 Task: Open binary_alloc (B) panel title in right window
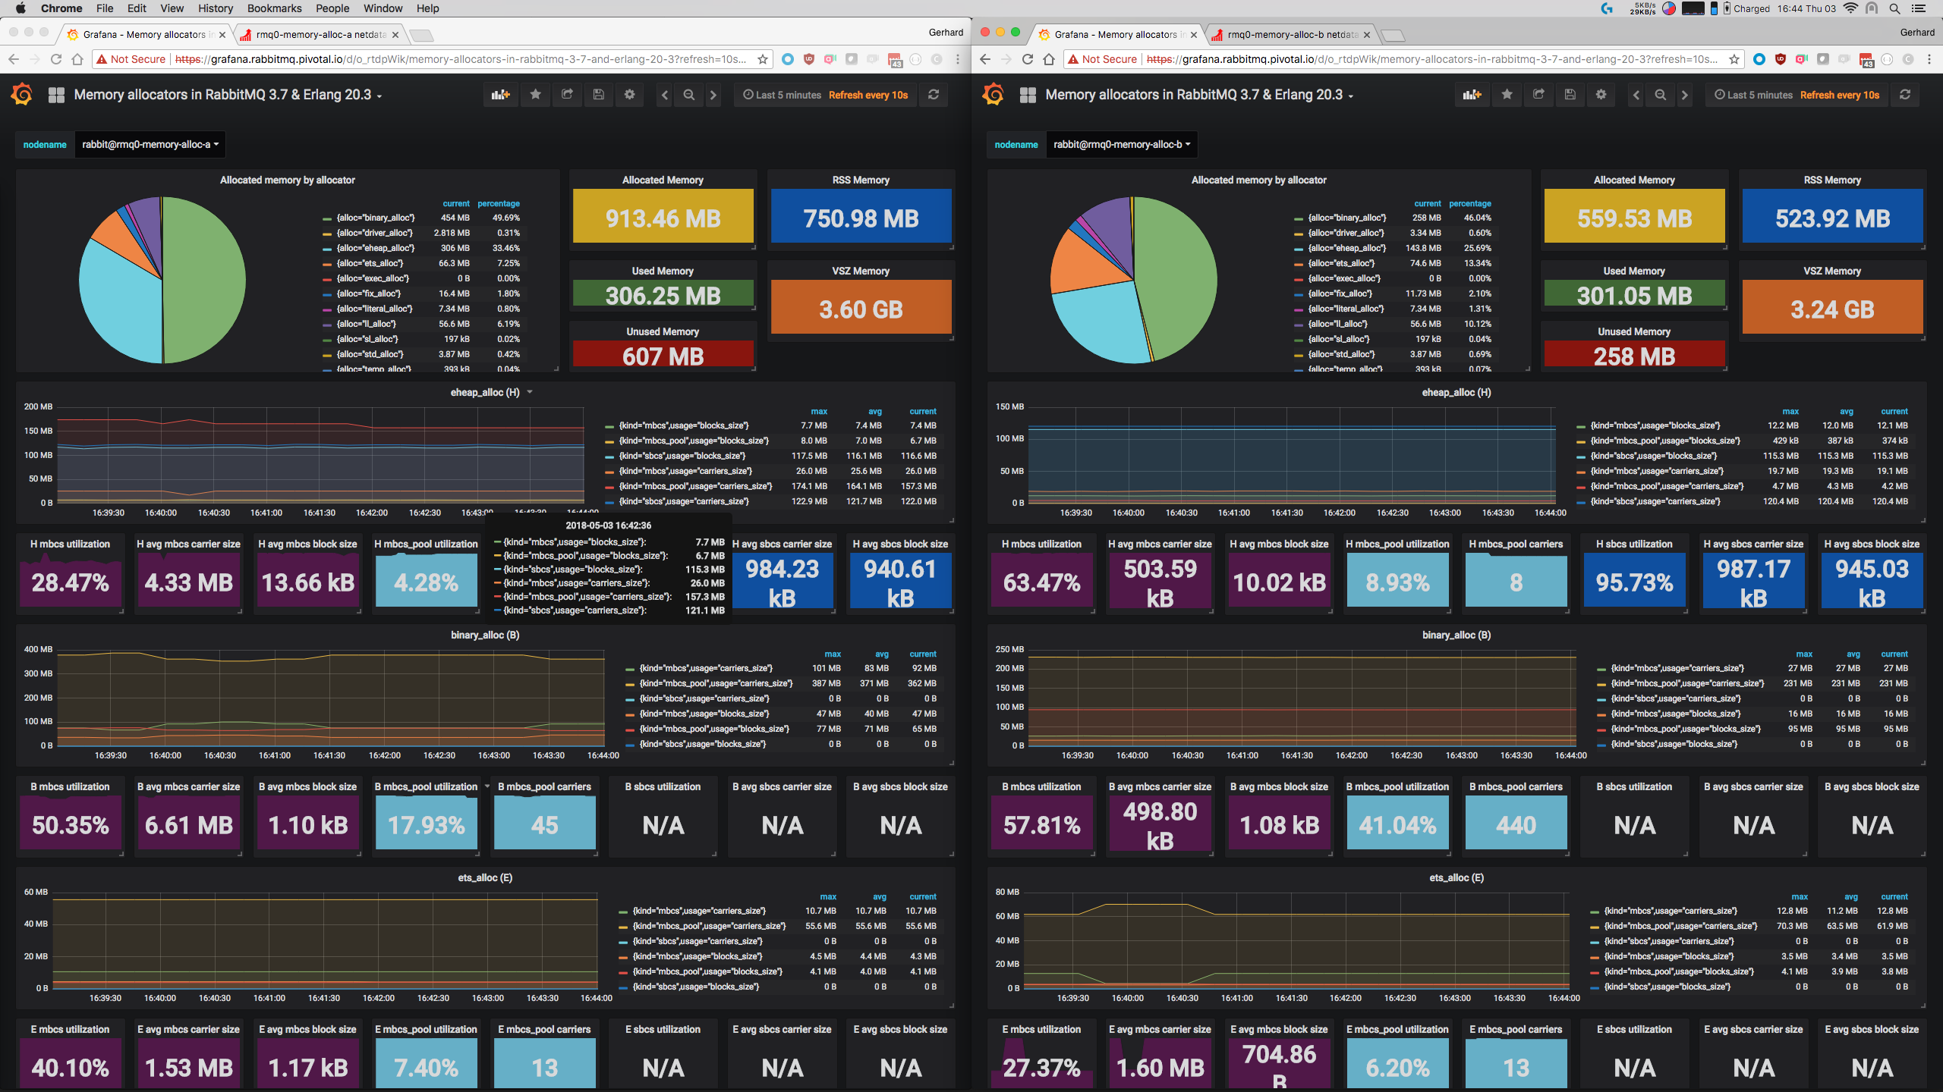coord(1456,635)
